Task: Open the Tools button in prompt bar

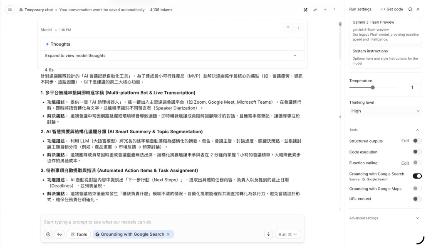Action: pyautogui.click(x=79, y=234)
